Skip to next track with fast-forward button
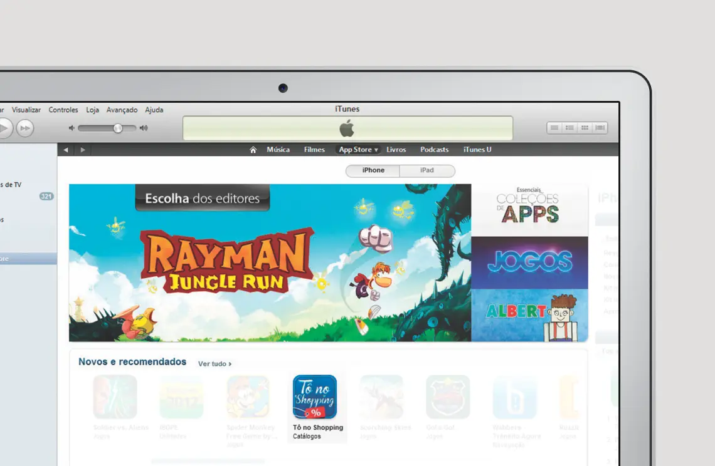 pyautogui.click(x=25, y=128)
